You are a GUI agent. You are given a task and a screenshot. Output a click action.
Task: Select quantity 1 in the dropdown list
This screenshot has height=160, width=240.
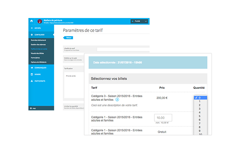coord(200,101)
